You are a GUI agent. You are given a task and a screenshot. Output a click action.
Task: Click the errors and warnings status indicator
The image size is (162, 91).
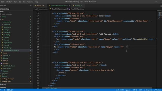[10, 90]
